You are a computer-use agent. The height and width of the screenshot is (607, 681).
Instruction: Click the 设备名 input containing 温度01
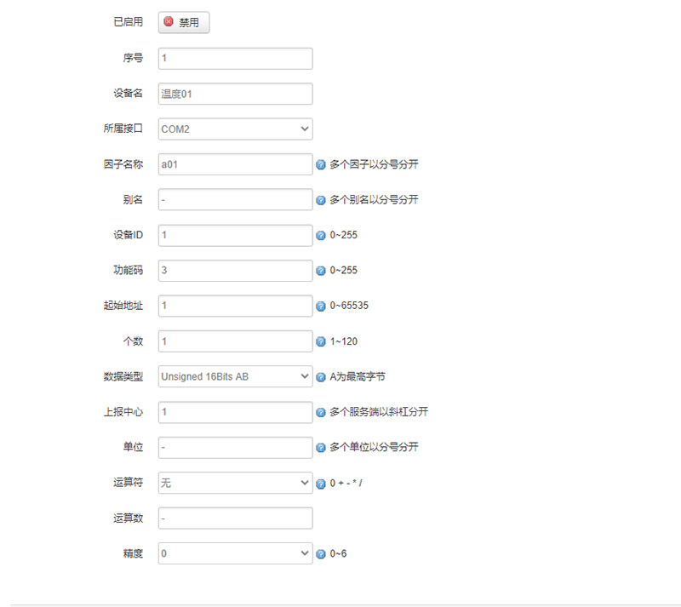click(x=235, y=94)
